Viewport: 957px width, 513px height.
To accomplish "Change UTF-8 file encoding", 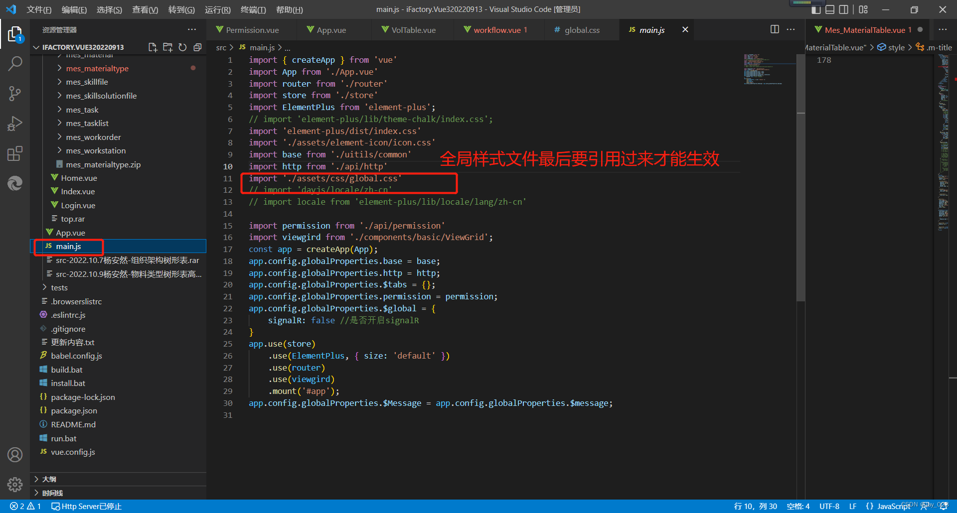I will click(829, 507).
